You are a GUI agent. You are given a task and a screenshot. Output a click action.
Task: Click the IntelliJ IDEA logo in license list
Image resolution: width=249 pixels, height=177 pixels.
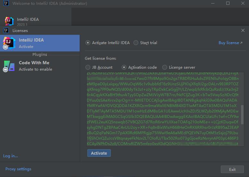9,43
